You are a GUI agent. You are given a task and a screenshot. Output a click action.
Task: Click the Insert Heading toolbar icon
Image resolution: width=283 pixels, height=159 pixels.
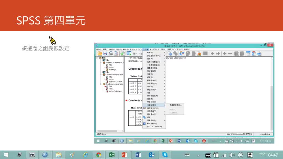[248, 54]
